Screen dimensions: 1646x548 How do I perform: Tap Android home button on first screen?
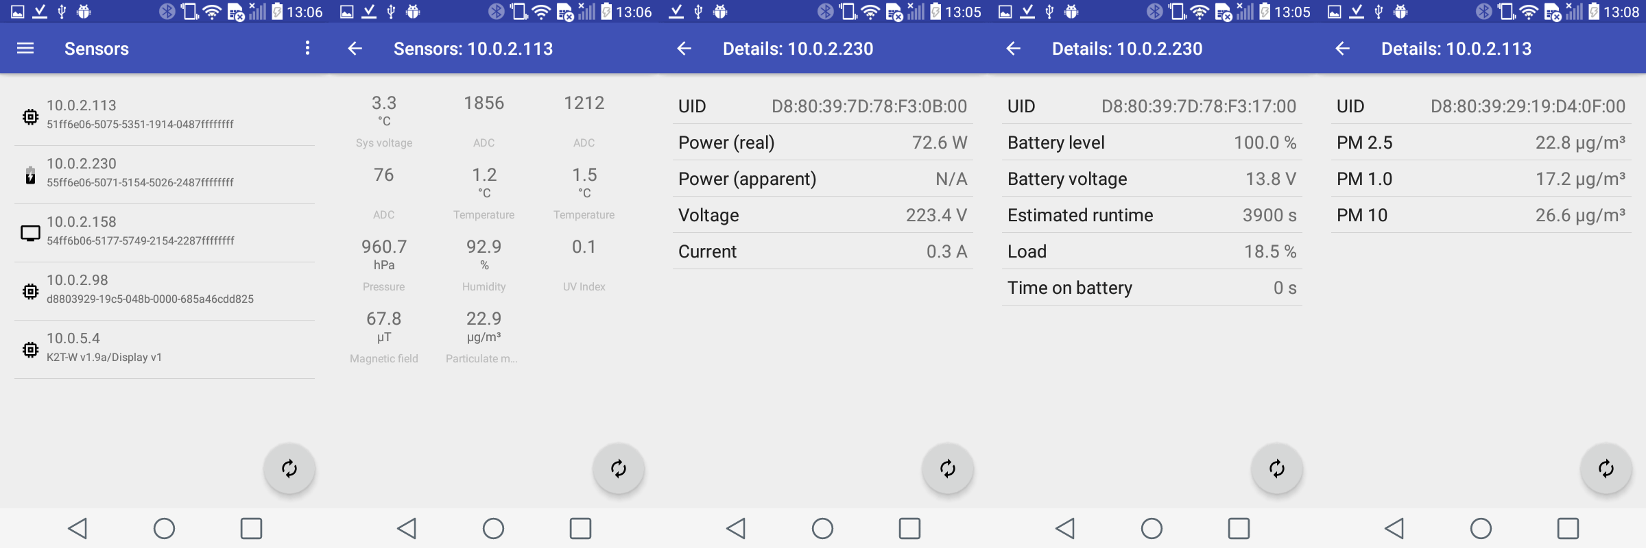pos(165,528)
